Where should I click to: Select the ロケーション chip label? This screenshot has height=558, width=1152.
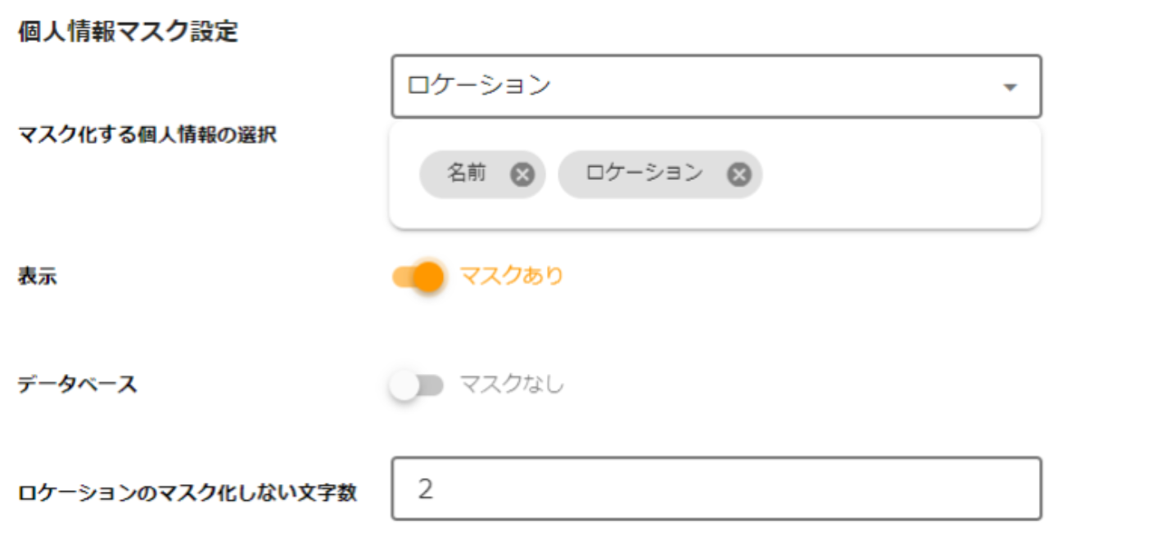pos(644,173)
